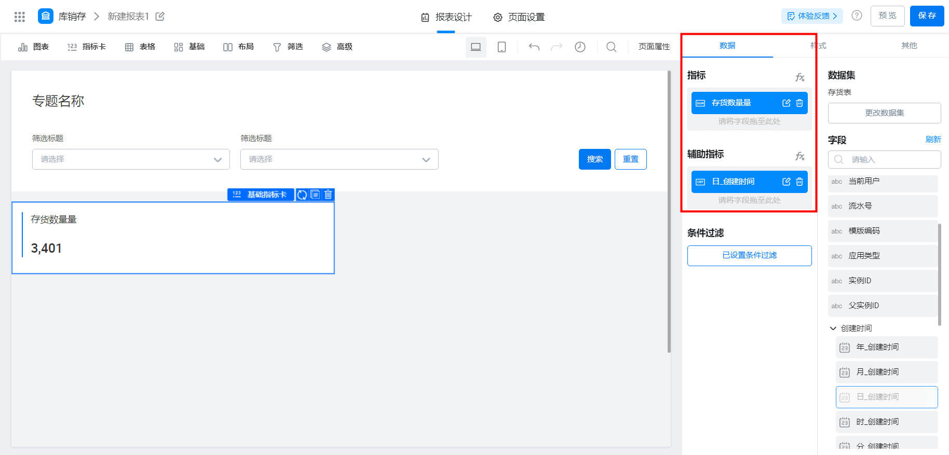Click the toolbar search magnifier icon
The height and width of the screenshot is (455, 949).
click(x=612, y=47)
